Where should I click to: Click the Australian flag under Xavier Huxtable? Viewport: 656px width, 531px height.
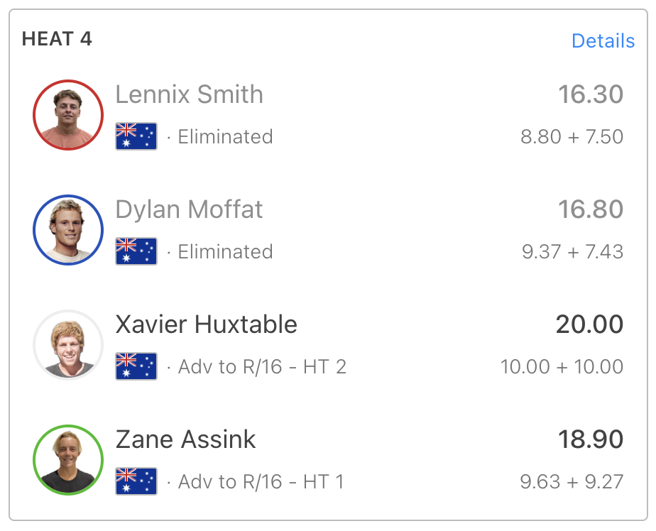(x=136, y=366)
